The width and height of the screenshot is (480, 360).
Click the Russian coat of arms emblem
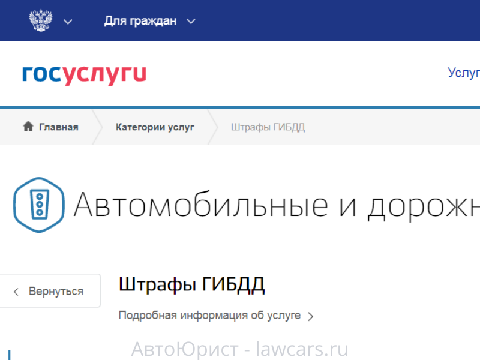40,20
